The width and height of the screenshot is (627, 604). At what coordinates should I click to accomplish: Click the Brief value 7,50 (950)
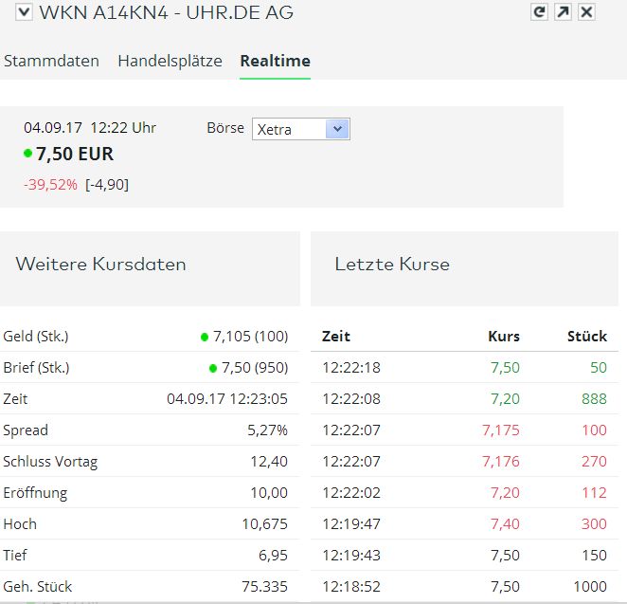click(x=255, y=368)
